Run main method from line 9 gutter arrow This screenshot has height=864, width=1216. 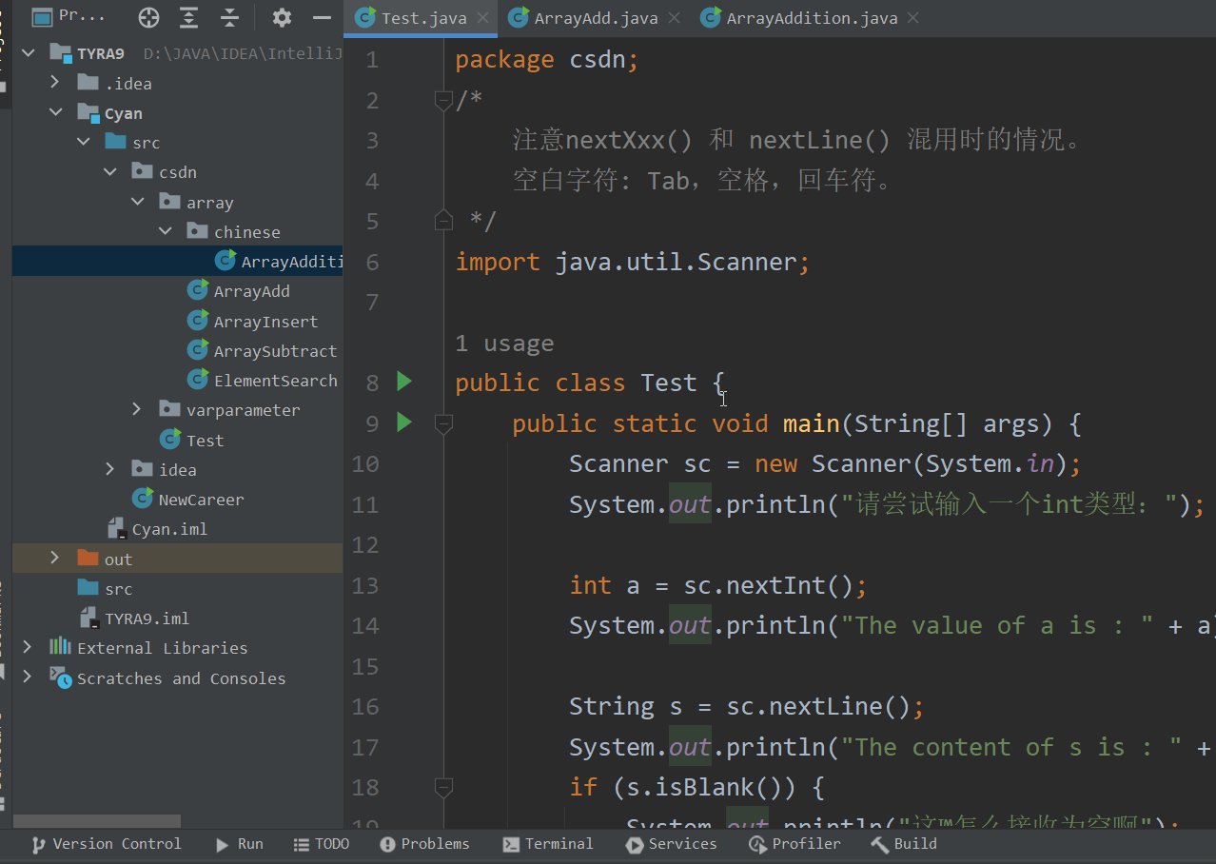tap(403, 422)
